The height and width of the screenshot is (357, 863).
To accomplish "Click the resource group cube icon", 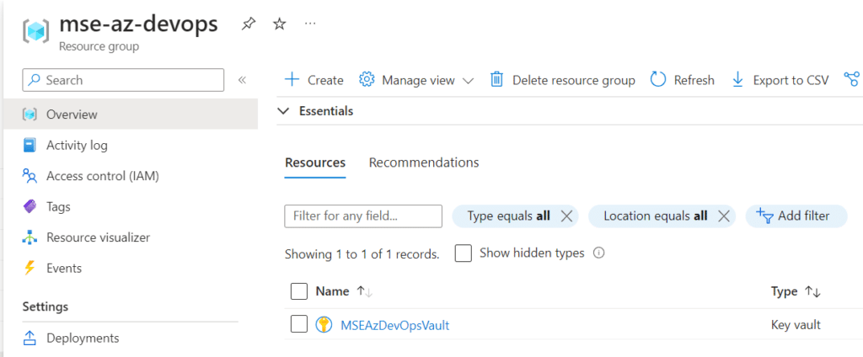I will [x=36, y=31].
